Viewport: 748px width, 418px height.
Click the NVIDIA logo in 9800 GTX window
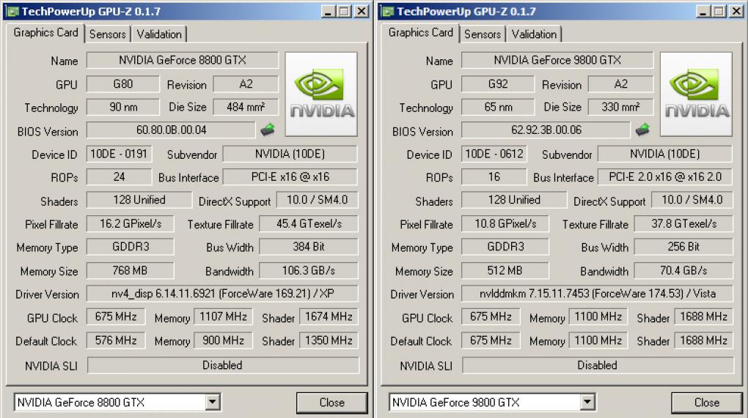pos(696,94)
